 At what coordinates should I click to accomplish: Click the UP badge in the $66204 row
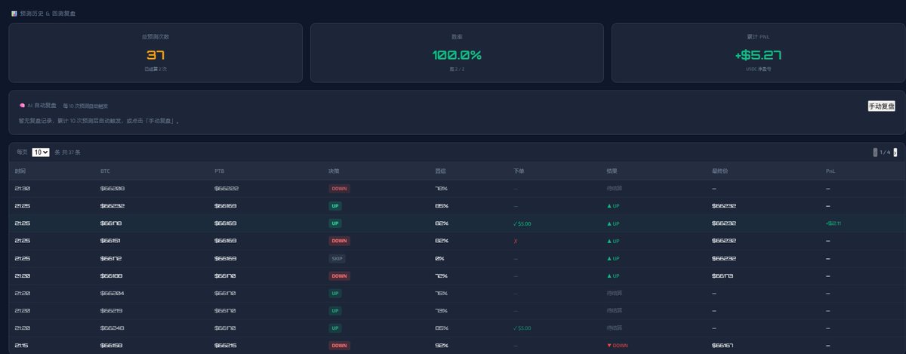coord(335,293)
